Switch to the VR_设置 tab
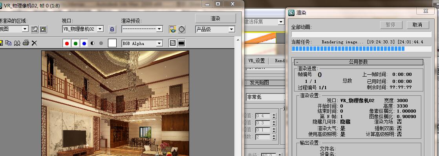The image size is (439, 156). click(256, 61)
